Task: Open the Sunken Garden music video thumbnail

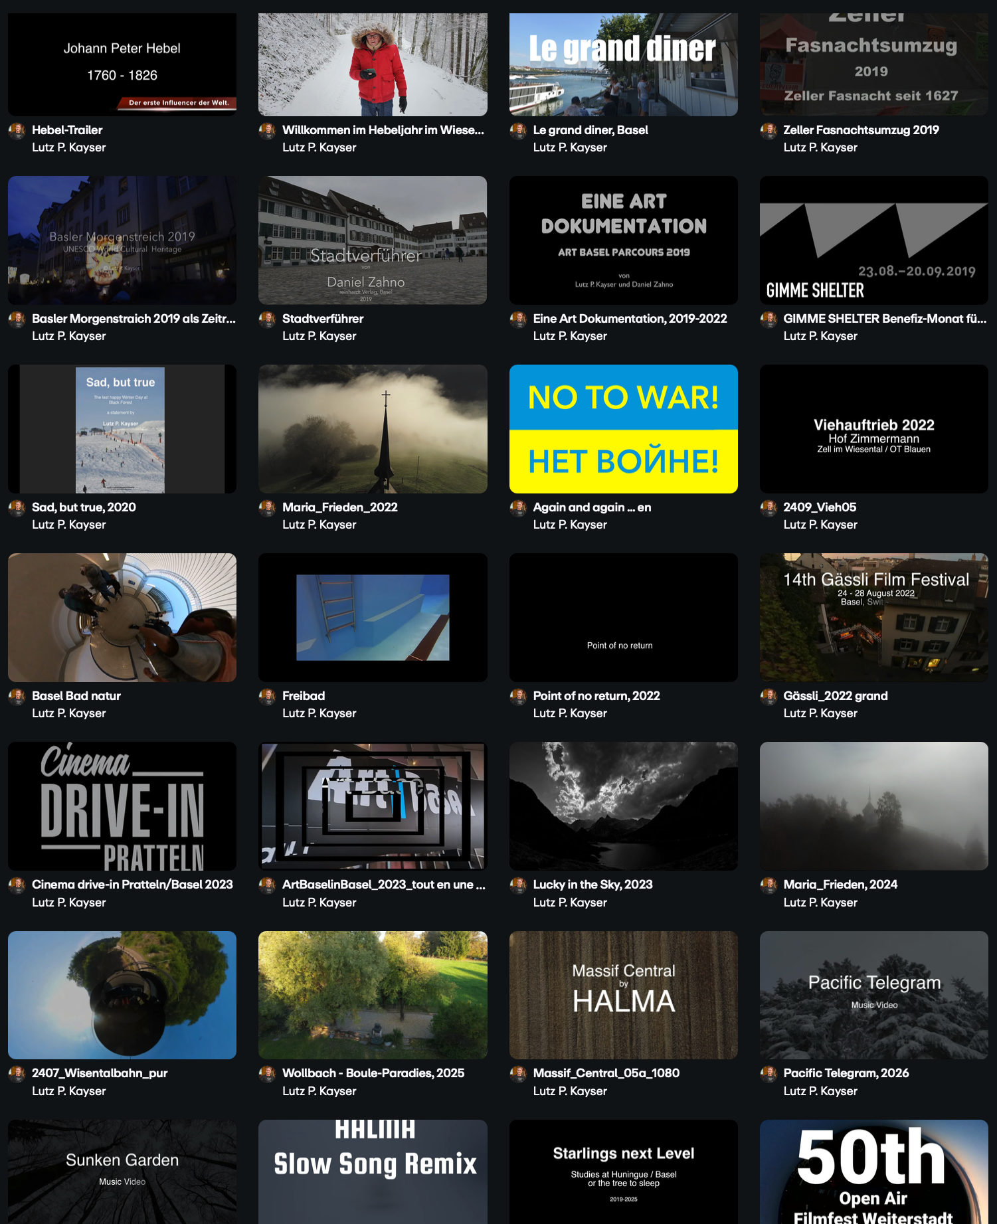Action: (x=122, y=1172)
